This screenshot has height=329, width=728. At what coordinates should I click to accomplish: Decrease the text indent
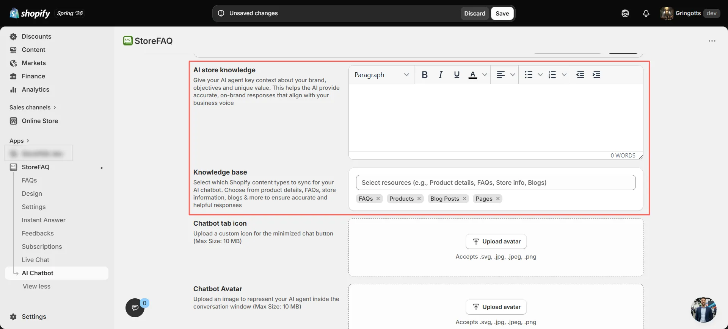coord(580,75)
